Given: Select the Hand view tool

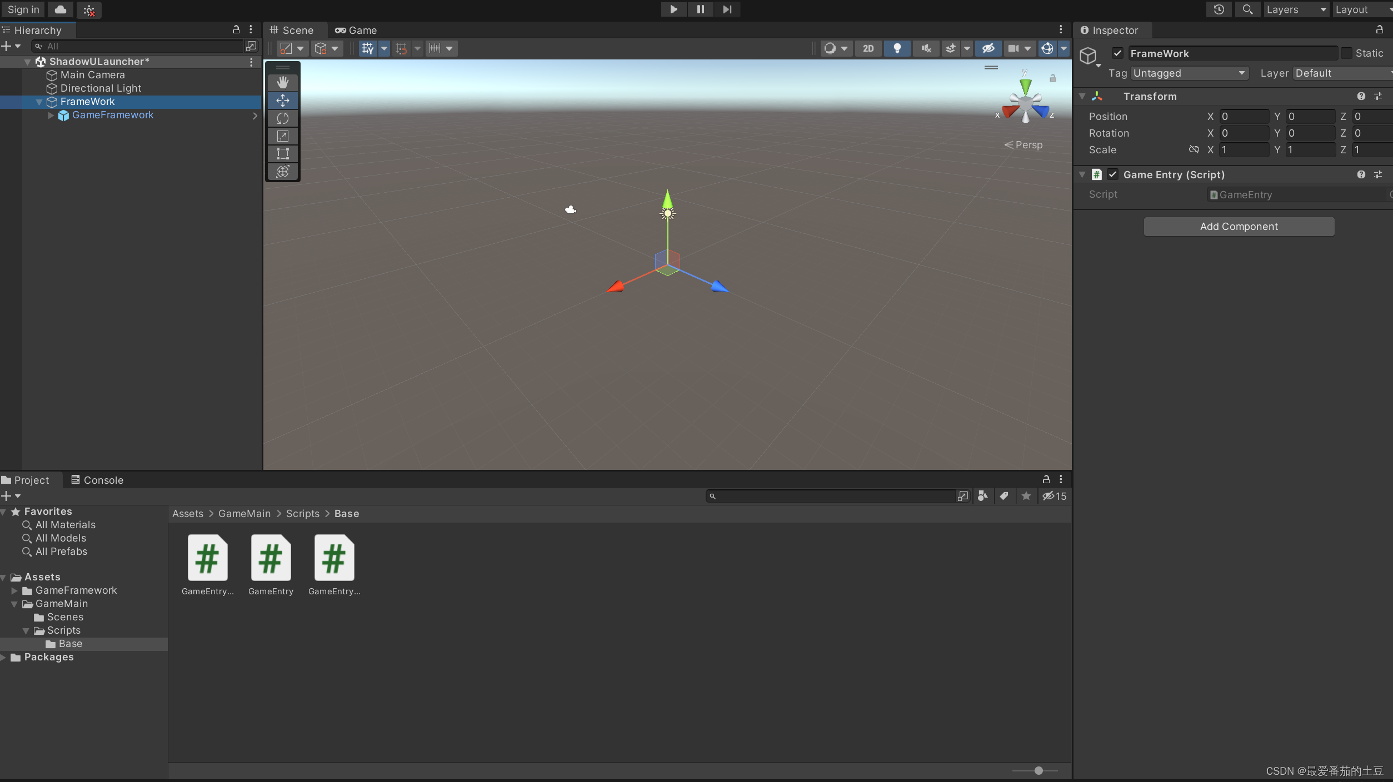Looking at the screenshot, I should tap(283, 83).
